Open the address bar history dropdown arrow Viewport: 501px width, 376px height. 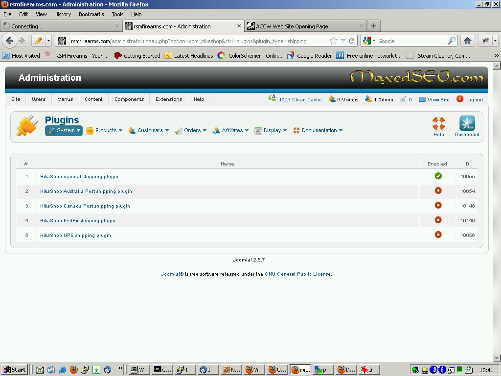pyautogui.click(x=343, y=41)
